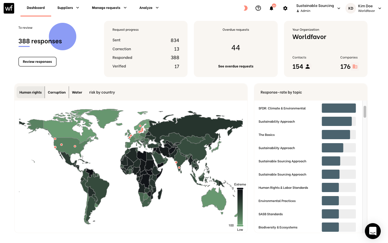
Task: Click the Admin role indicator
Action: tap(304, 11)
